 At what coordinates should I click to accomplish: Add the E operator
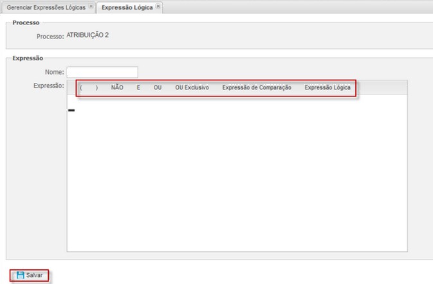[138, 87]
